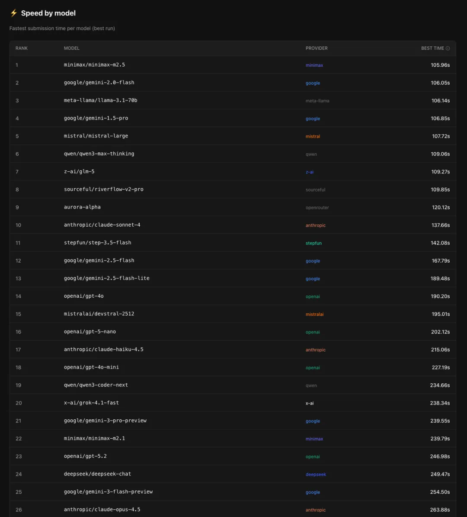The width and height of the screenshot is (467, 517).
Task: Click the PROVIDER column header
Action: coord(317,48)
